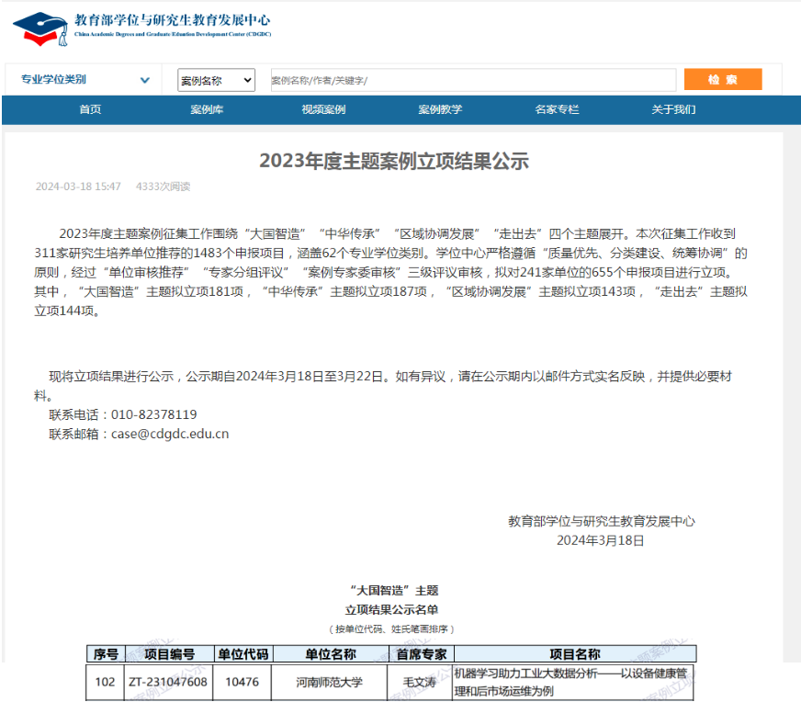Open the 关于我们 nav item

(x=673, y=109)
